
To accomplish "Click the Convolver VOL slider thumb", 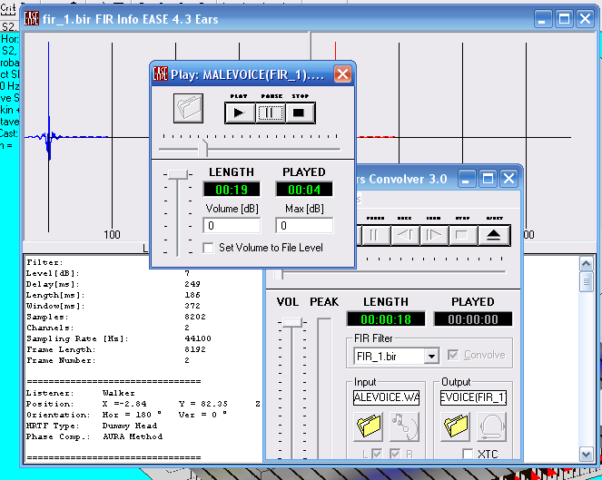I will click(292, 322).
